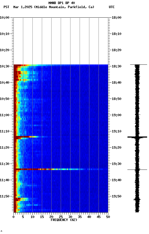Click the frequency axis label 35
This screenshot has height=234, width=149.
point(80,217)
